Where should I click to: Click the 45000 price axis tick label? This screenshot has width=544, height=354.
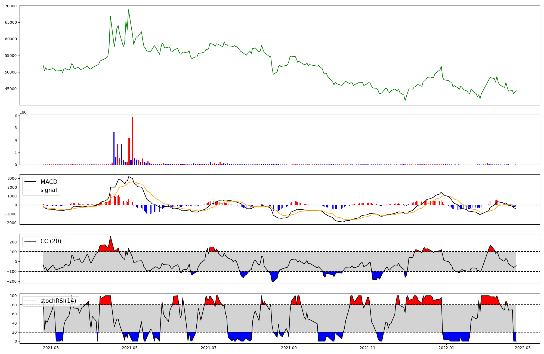pyautogui.click(x=11, y=89)
